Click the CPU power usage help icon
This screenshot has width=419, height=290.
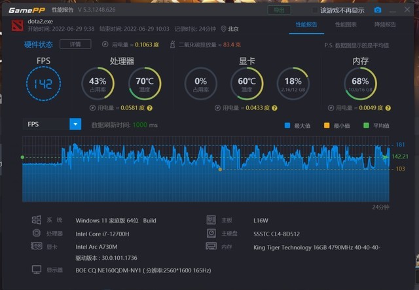[x=150, y=108]
